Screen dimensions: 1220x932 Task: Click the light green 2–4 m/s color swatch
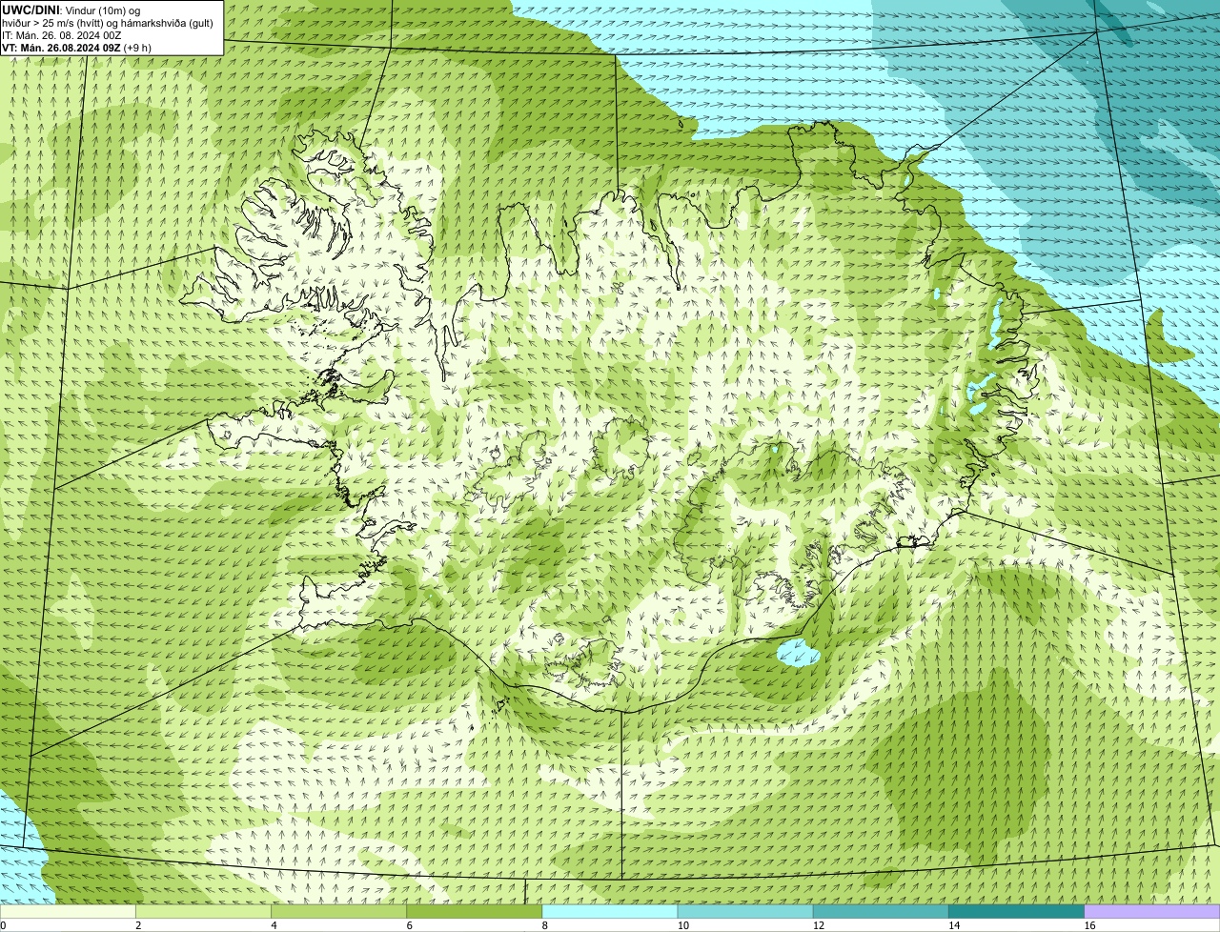[204, 912]
